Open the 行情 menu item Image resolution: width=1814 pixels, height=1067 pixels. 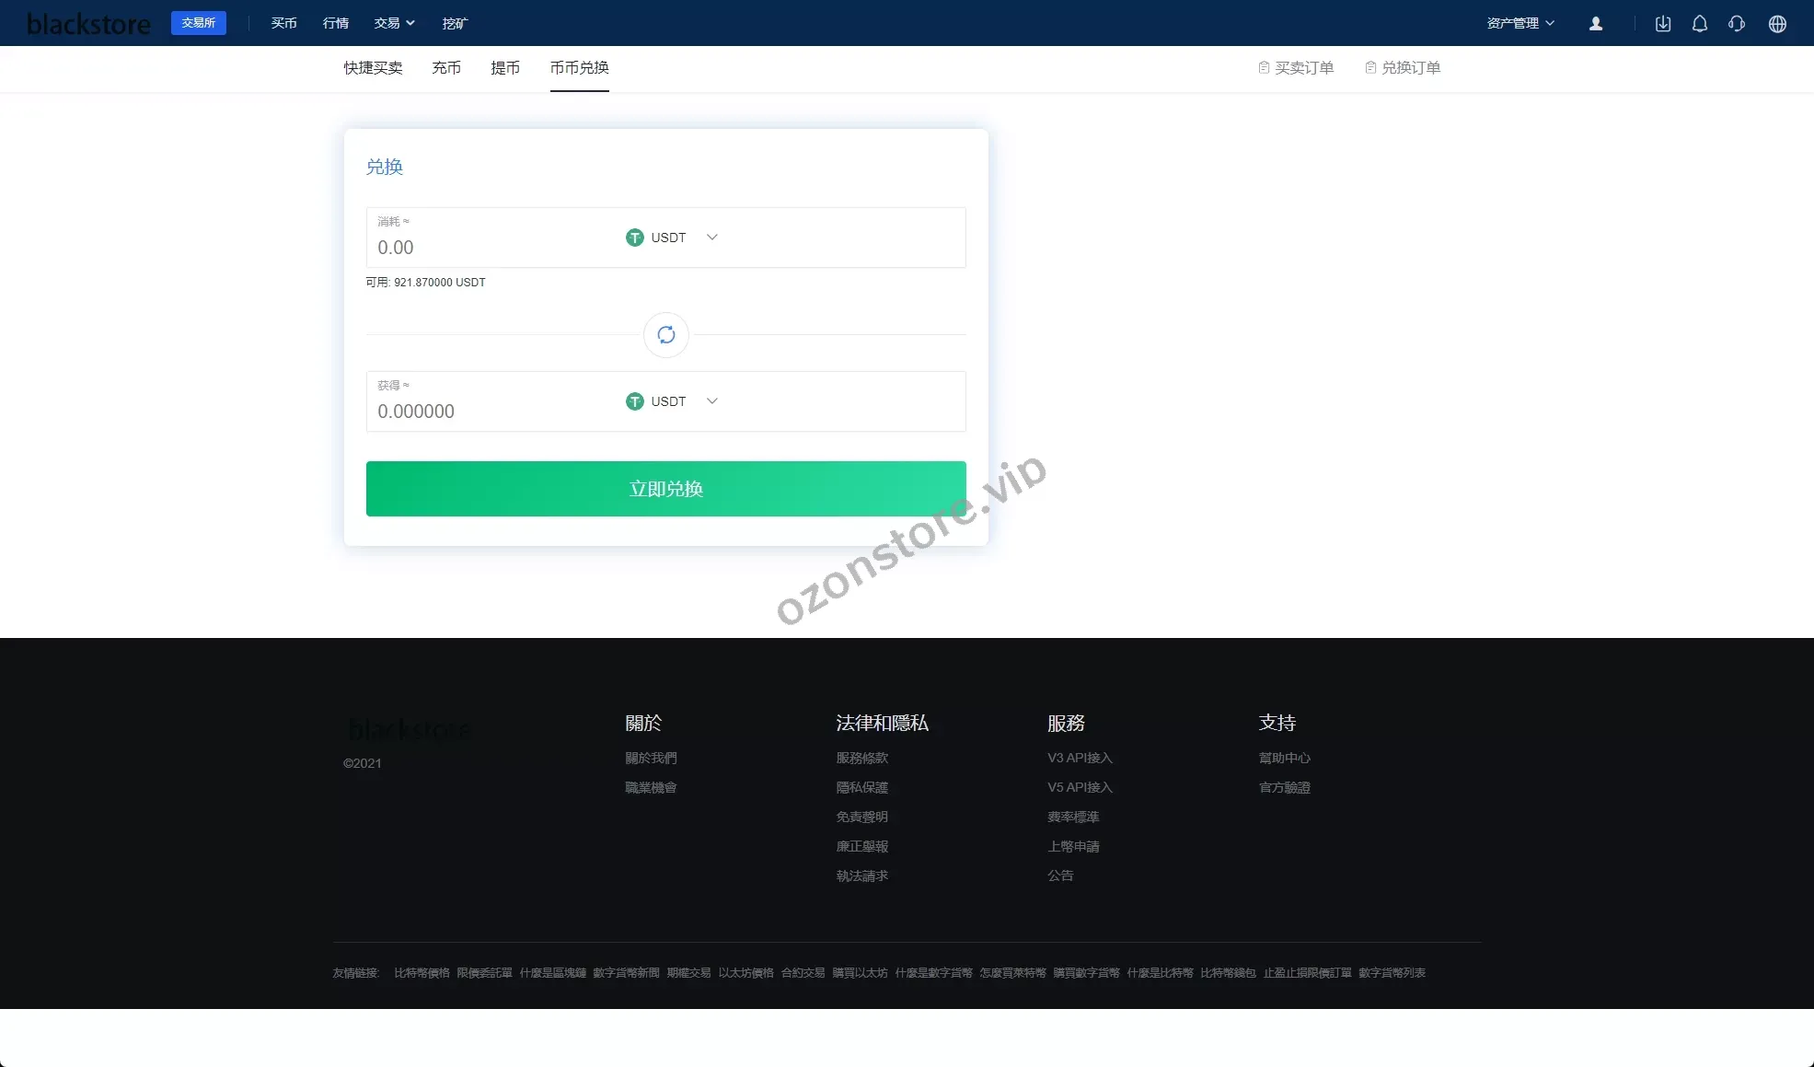336,23
